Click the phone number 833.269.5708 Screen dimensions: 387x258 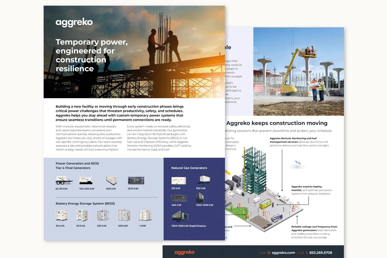320,253
